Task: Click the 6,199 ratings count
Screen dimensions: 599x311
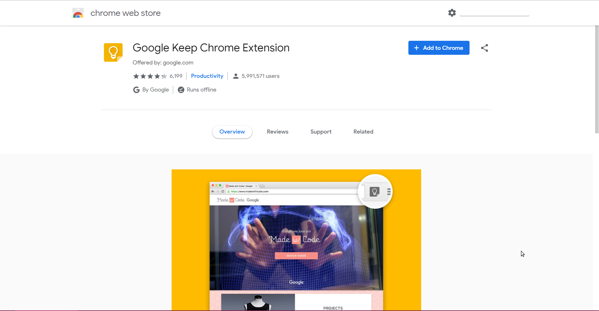Action: [176, 76]
